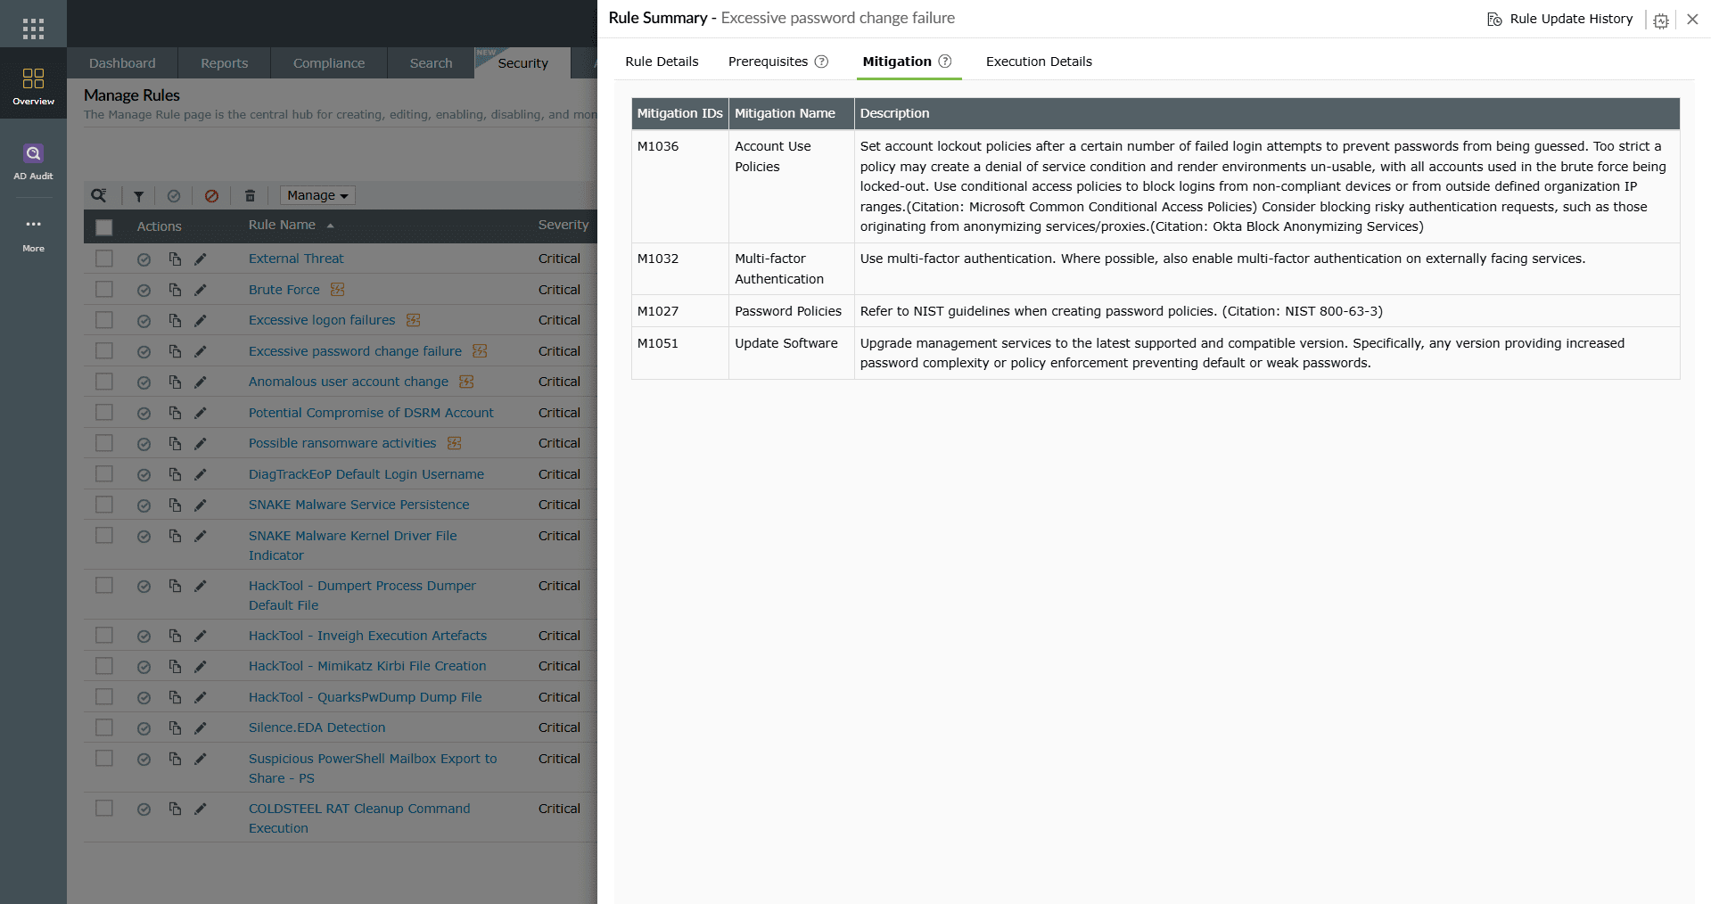Close the Rule Summary panel
This screenshot has width=1711, height=904.
click(x=1692, y=19)
